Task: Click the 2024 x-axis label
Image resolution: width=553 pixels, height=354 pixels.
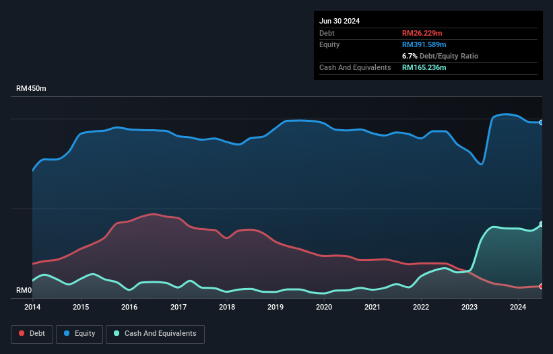Action: pyautogui.click(x=518, y=308)
